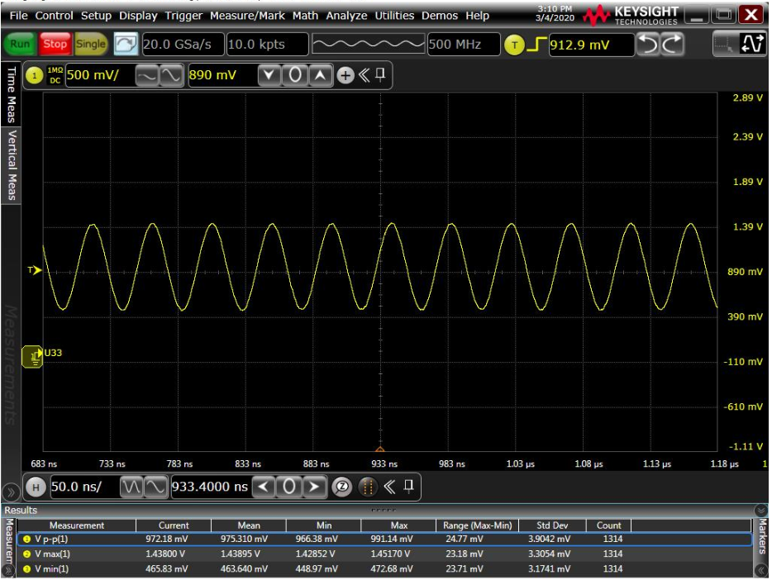Viewport: 772px width, 580px height.
Task: Open the File menu
Action: pyautogui.click(x=19, y=16)
